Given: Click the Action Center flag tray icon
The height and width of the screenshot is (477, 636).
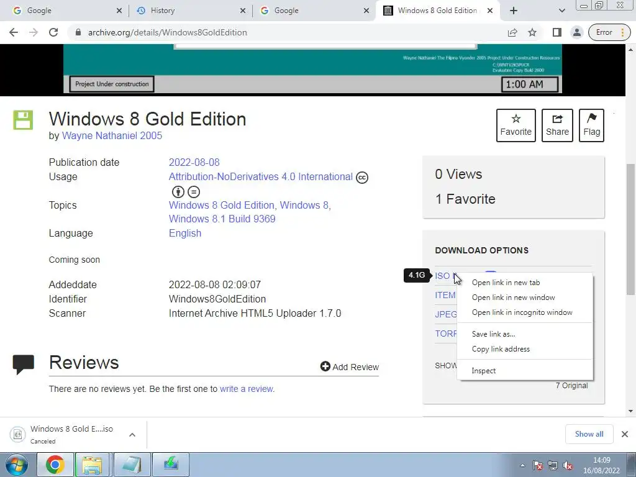Looking at the screenshot, I should click(x=537, y=465).
